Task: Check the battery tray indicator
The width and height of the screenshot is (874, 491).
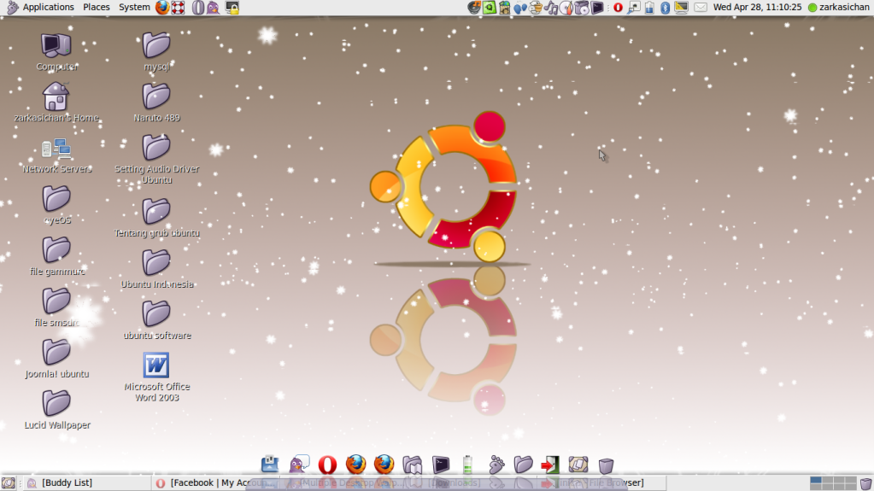Action: (x=650, y=7)
